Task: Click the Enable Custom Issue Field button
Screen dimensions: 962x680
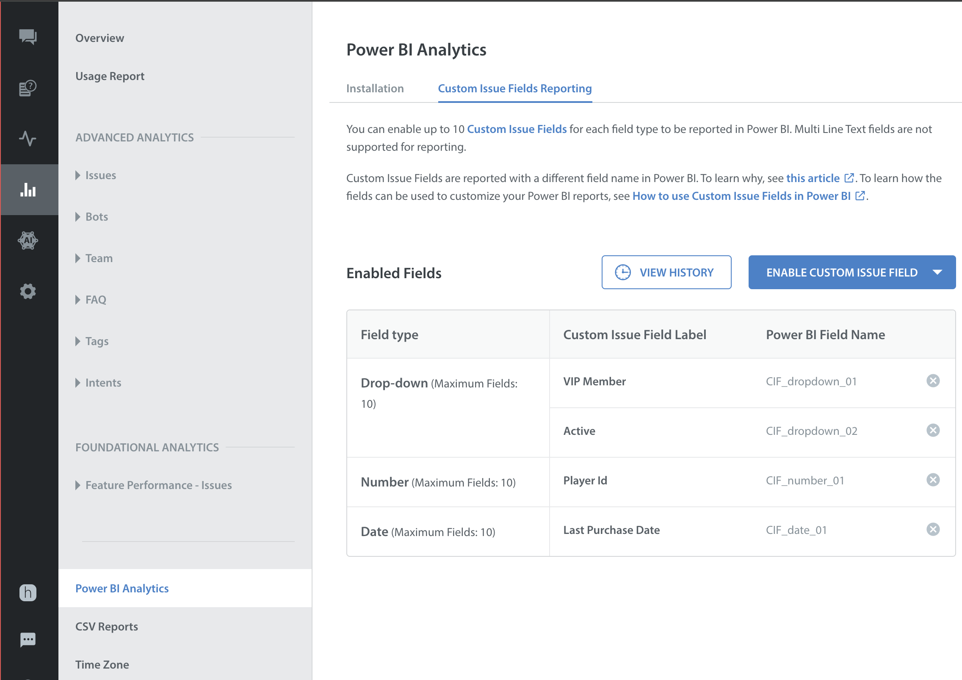Action: 852,272
